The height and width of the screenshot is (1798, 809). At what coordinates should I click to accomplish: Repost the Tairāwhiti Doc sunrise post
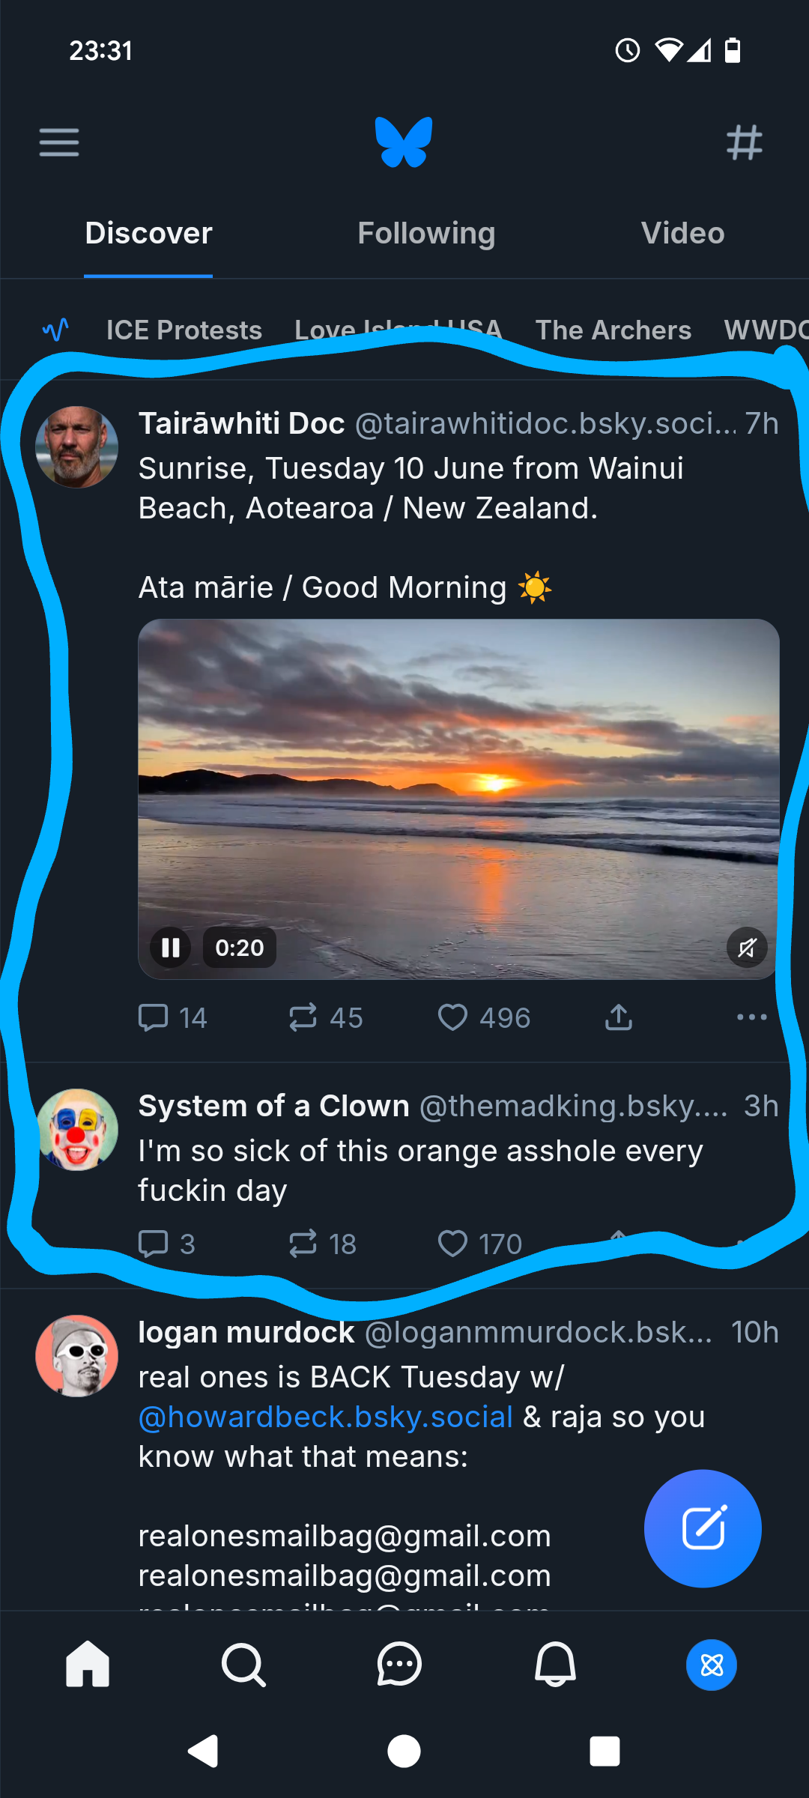tap(303, 1017)
